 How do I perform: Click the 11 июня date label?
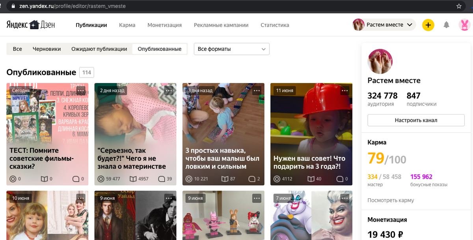coord(285,90)
